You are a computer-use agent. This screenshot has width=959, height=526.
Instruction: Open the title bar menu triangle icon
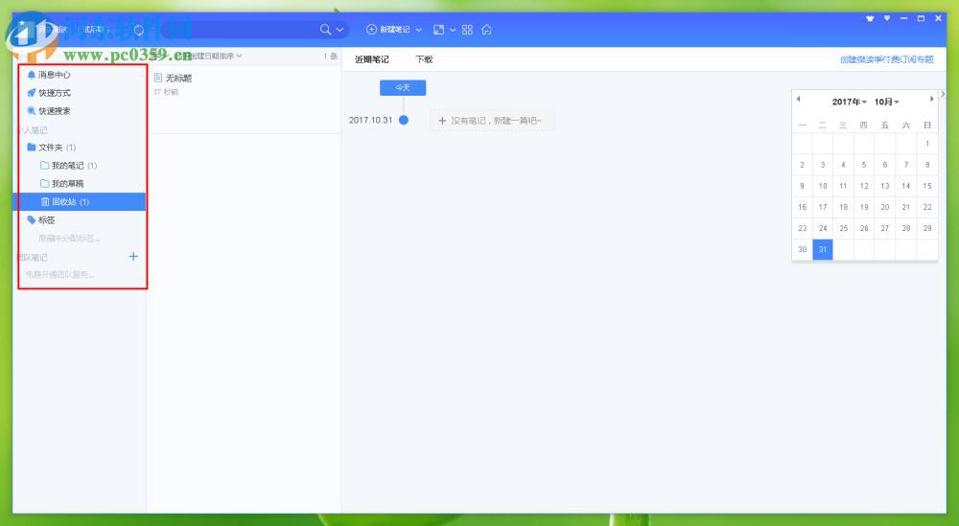point(887,18)
